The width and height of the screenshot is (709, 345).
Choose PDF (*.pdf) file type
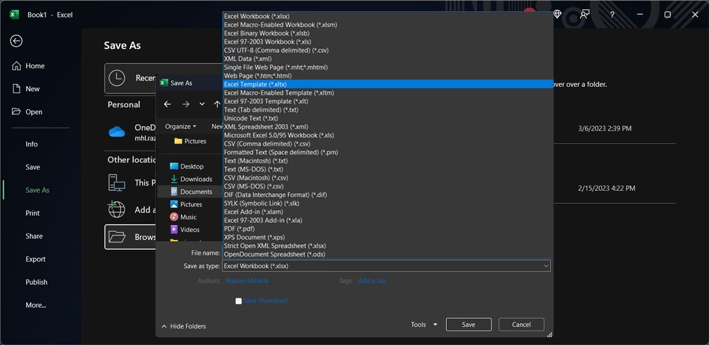coord(387,229)
